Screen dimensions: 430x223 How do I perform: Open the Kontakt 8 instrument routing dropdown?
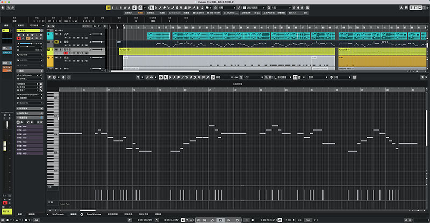point(28,83)
